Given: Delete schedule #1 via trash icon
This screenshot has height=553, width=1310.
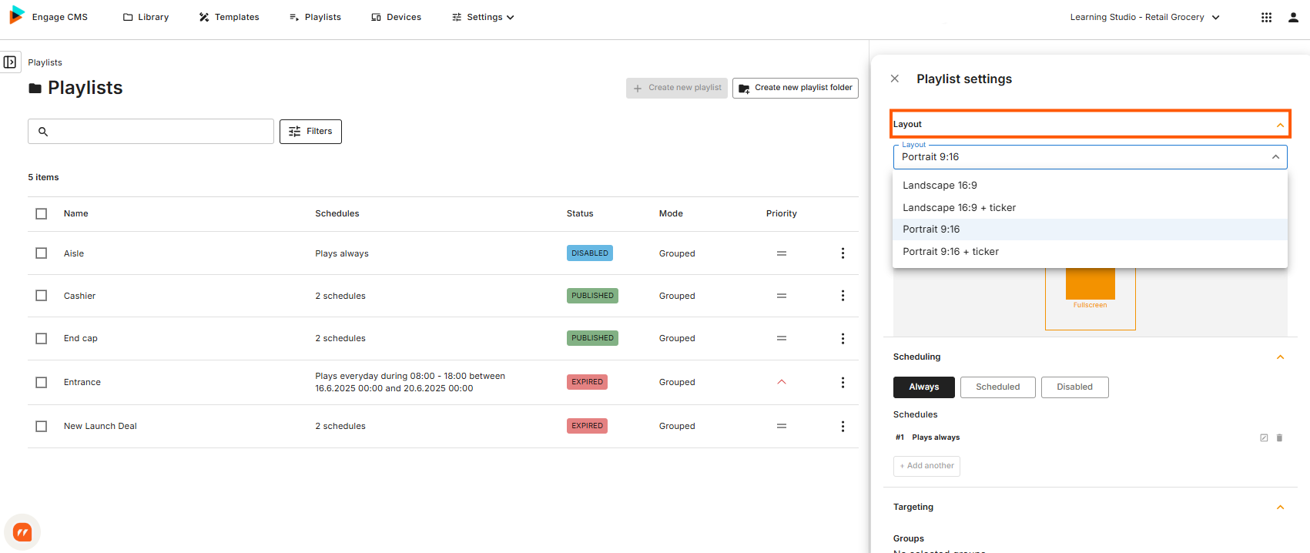Looking at the screenshot, I should (1279, 437).
